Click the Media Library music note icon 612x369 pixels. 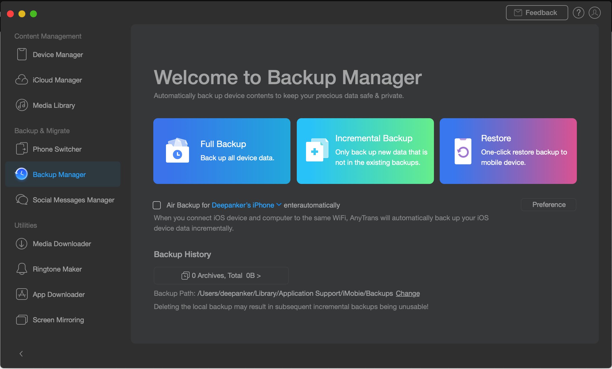click(x=22, y=105)
